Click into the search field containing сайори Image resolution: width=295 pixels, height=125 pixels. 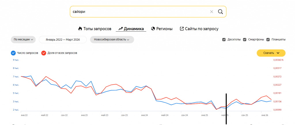point(139,12)
